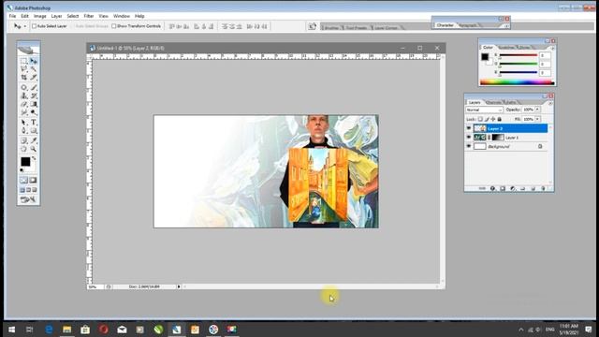The image size is (599, 337).
Task: Select the Zoom tool
Action: (34, 149)
